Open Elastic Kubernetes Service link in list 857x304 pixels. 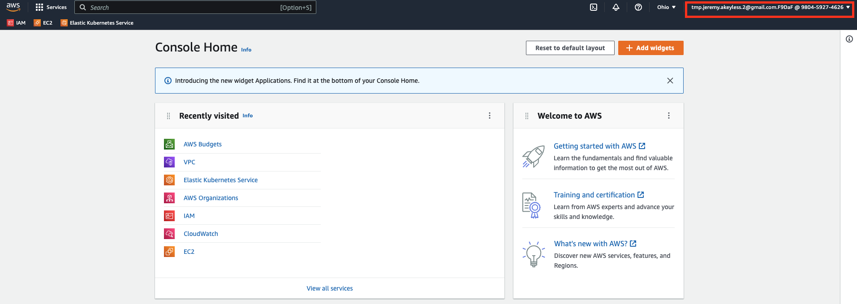coord(220,180)
